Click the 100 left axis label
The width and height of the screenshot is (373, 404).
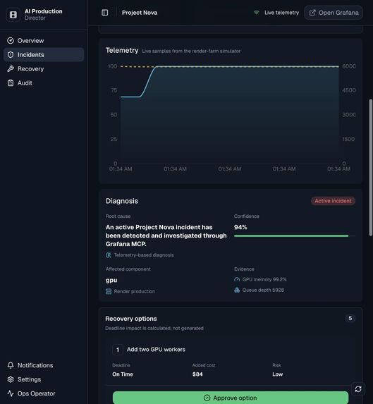pyautogui.click(x=112, y=66)
